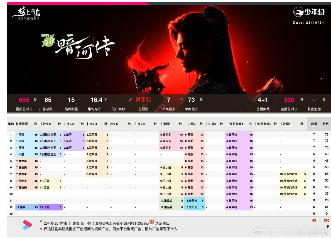
Task: Click 8.欧莱雅 in episode 7 row
Action: tap(92, 174)
